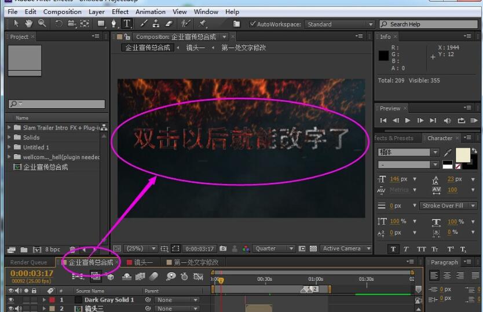Take a snapshot with the camera icon
This screenshot has height=312, width=483.
pyautogui.click(x=223, y=249)
